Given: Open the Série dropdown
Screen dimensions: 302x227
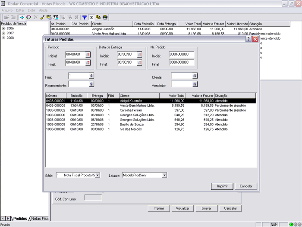Looking at the screenshot, I should [97, 175].
